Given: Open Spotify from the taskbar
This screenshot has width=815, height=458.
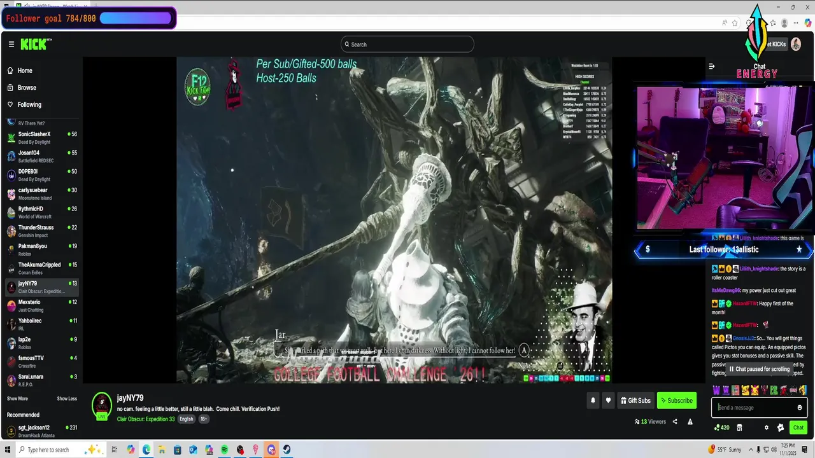Looking at the screenshot, I should tap(225, 450).
